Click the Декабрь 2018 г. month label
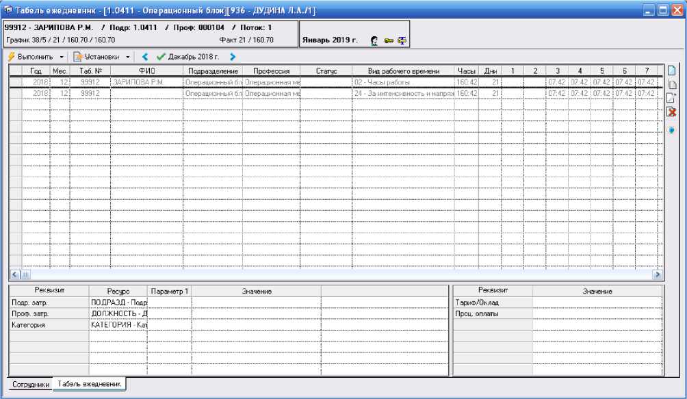Image resolution: width=687 pixels, height=399 pixels. 194,57
